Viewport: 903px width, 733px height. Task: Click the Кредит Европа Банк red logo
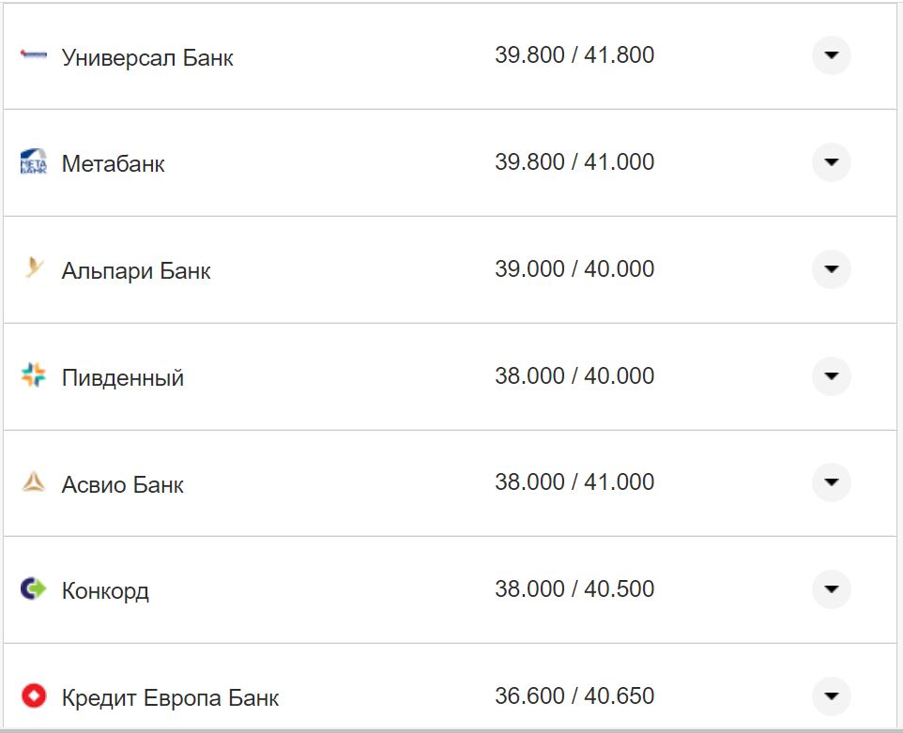tap(33, 696)
